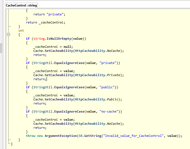Click the "set" keyword
The image size is (190, 149).
click(x=21, y=31)
